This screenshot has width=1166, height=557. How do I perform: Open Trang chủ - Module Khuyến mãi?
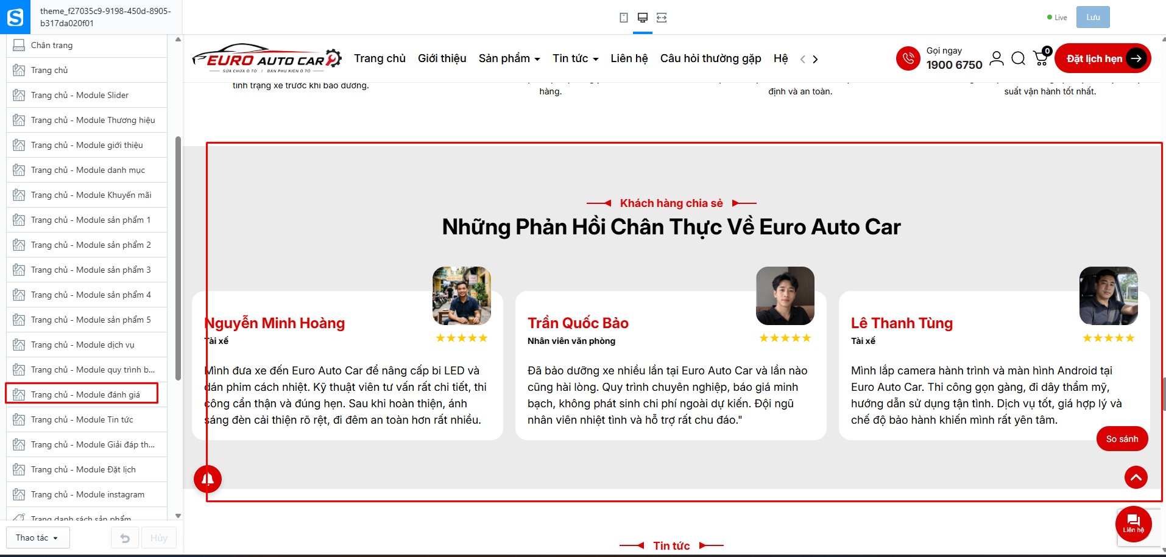pyautogui.click(x=87, y=195)
